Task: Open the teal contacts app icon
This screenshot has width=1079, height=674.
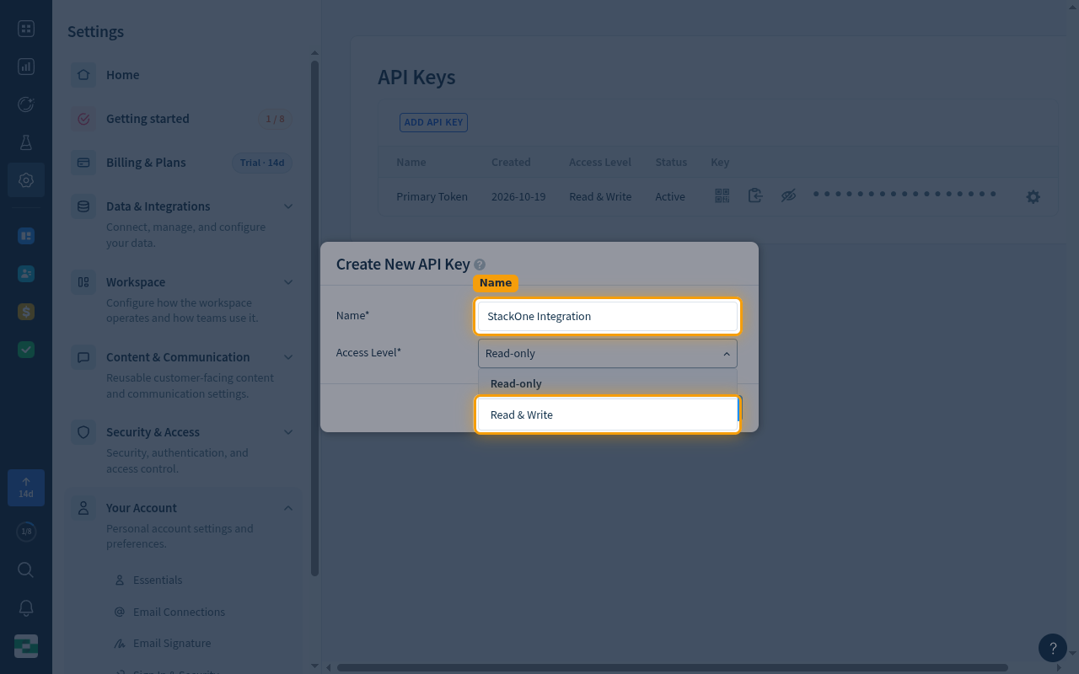Action: (26, 274)
